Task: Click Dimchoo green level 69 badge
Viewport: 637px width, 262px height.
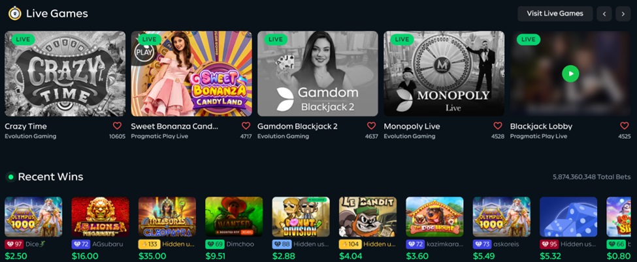Action: pos(214,244)
